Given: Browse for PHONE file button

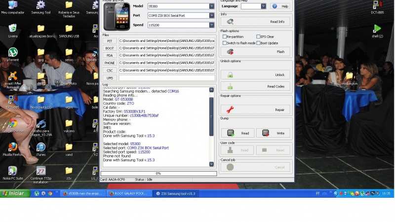Looking at the screenshot, I should (110, 63).
